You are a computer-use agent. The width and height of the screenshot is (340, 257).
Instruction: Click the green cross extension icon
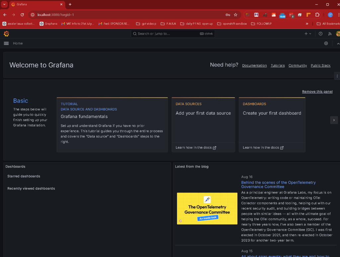pyautogui.click(x=247, y=15)
